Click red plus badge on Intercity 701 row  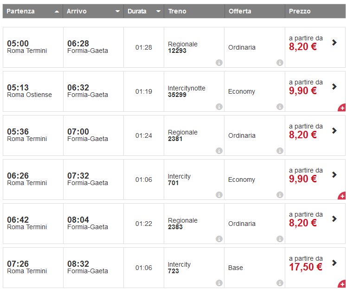coord(342,196)
